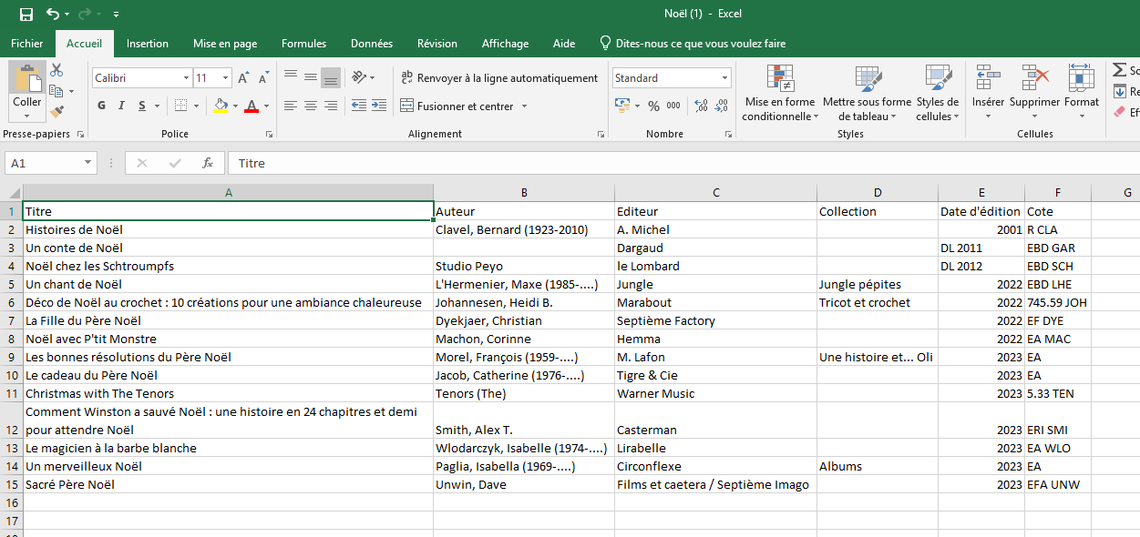Toggle italic formatting I
The height and width of the screenshot is (537, 1140).
(122, 106)
